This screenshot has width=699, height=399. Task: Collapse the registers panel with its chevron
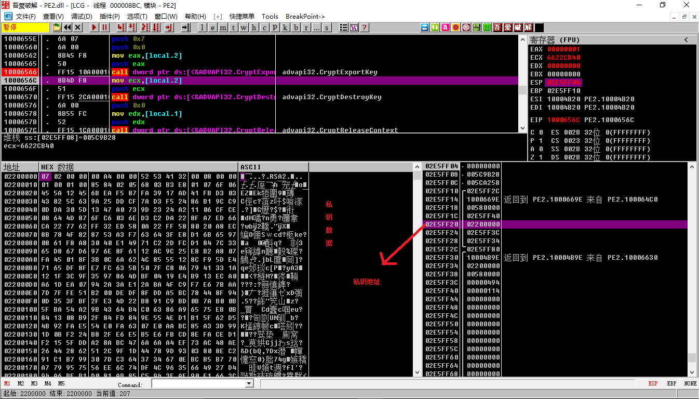pos(685,39)
